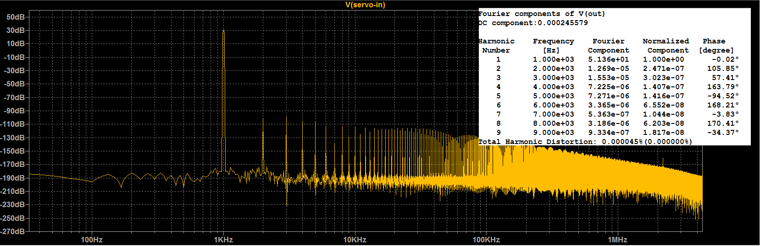Click the -10dB axis label
The image size is (760, 246).
(14, 57)
